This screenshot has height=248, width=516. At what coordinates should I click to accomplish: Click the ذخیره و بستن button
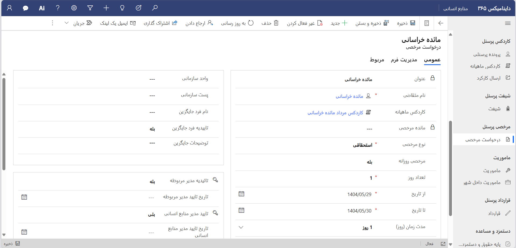click(372, 23)
